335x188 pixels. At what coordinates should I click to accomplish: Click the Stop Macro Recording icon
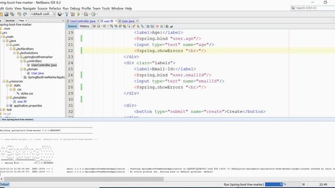162,26
